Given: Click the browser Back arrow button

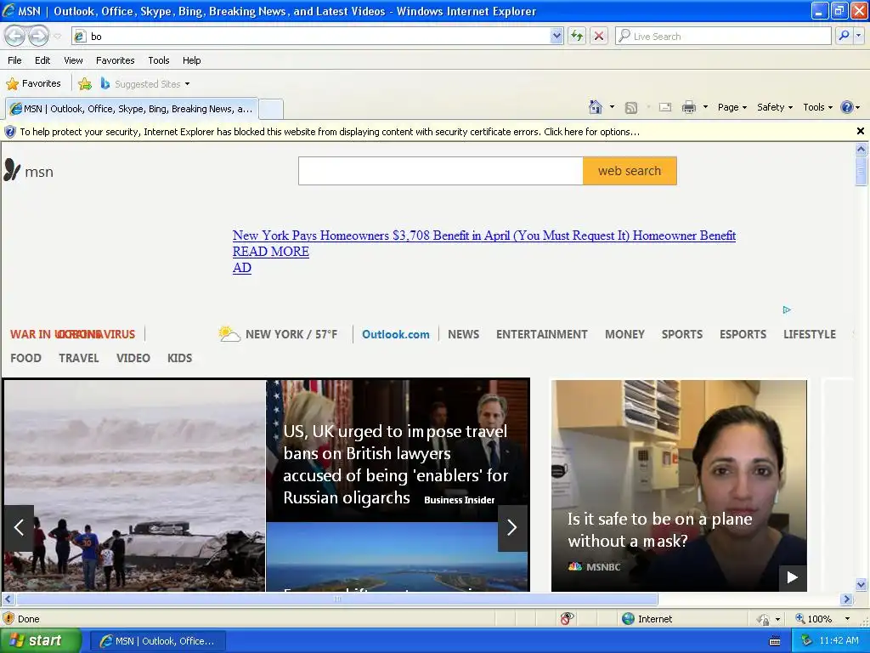Looking at the screenshot, I should point(15,36).
